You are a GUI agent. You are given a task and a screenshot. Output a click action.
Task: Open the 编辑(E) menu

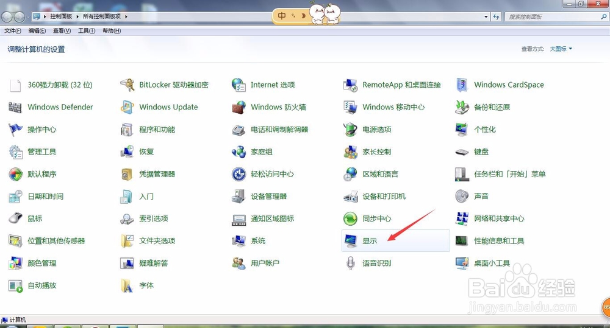pos(37,30)
